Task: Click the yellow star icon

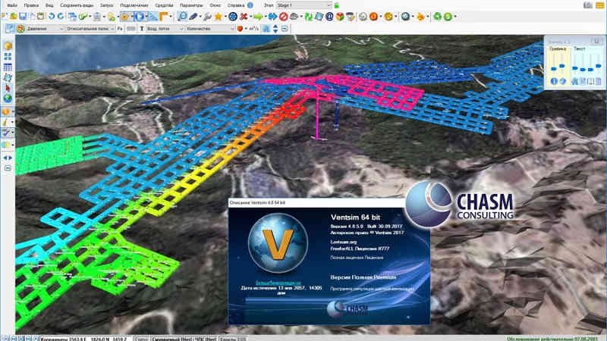Action: [x=219, y=16]
